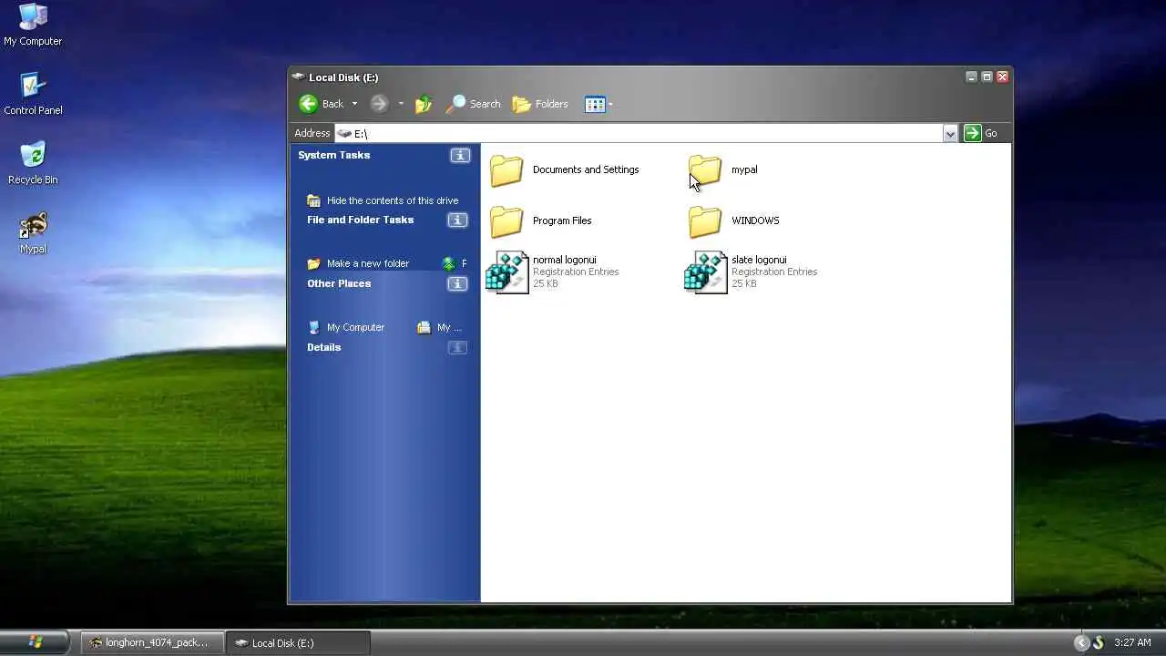
Task: Collapse the File and Folder Tasks panel
Action: click(x=457, y=220)
